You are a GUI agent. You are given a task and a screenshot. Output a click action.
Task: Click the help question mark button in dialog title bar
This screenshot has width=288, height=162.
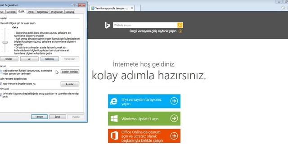pos(74,5)
